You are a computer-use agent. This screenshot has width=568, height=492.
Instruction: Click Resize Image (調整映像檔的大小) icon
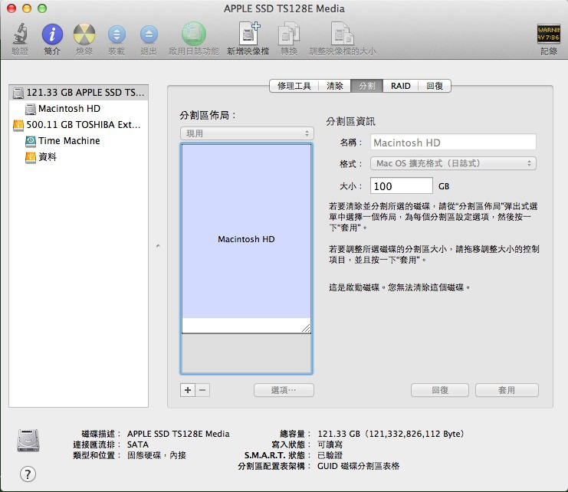coord(343,34)
